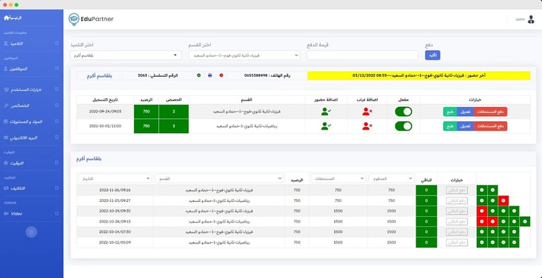Open the اختر القسم class dropdown

click(244, 55)
